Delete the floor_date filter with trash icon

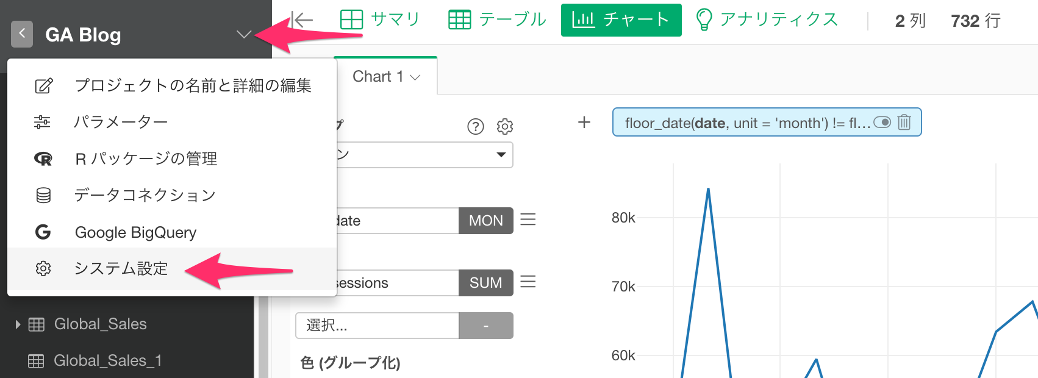904,123
